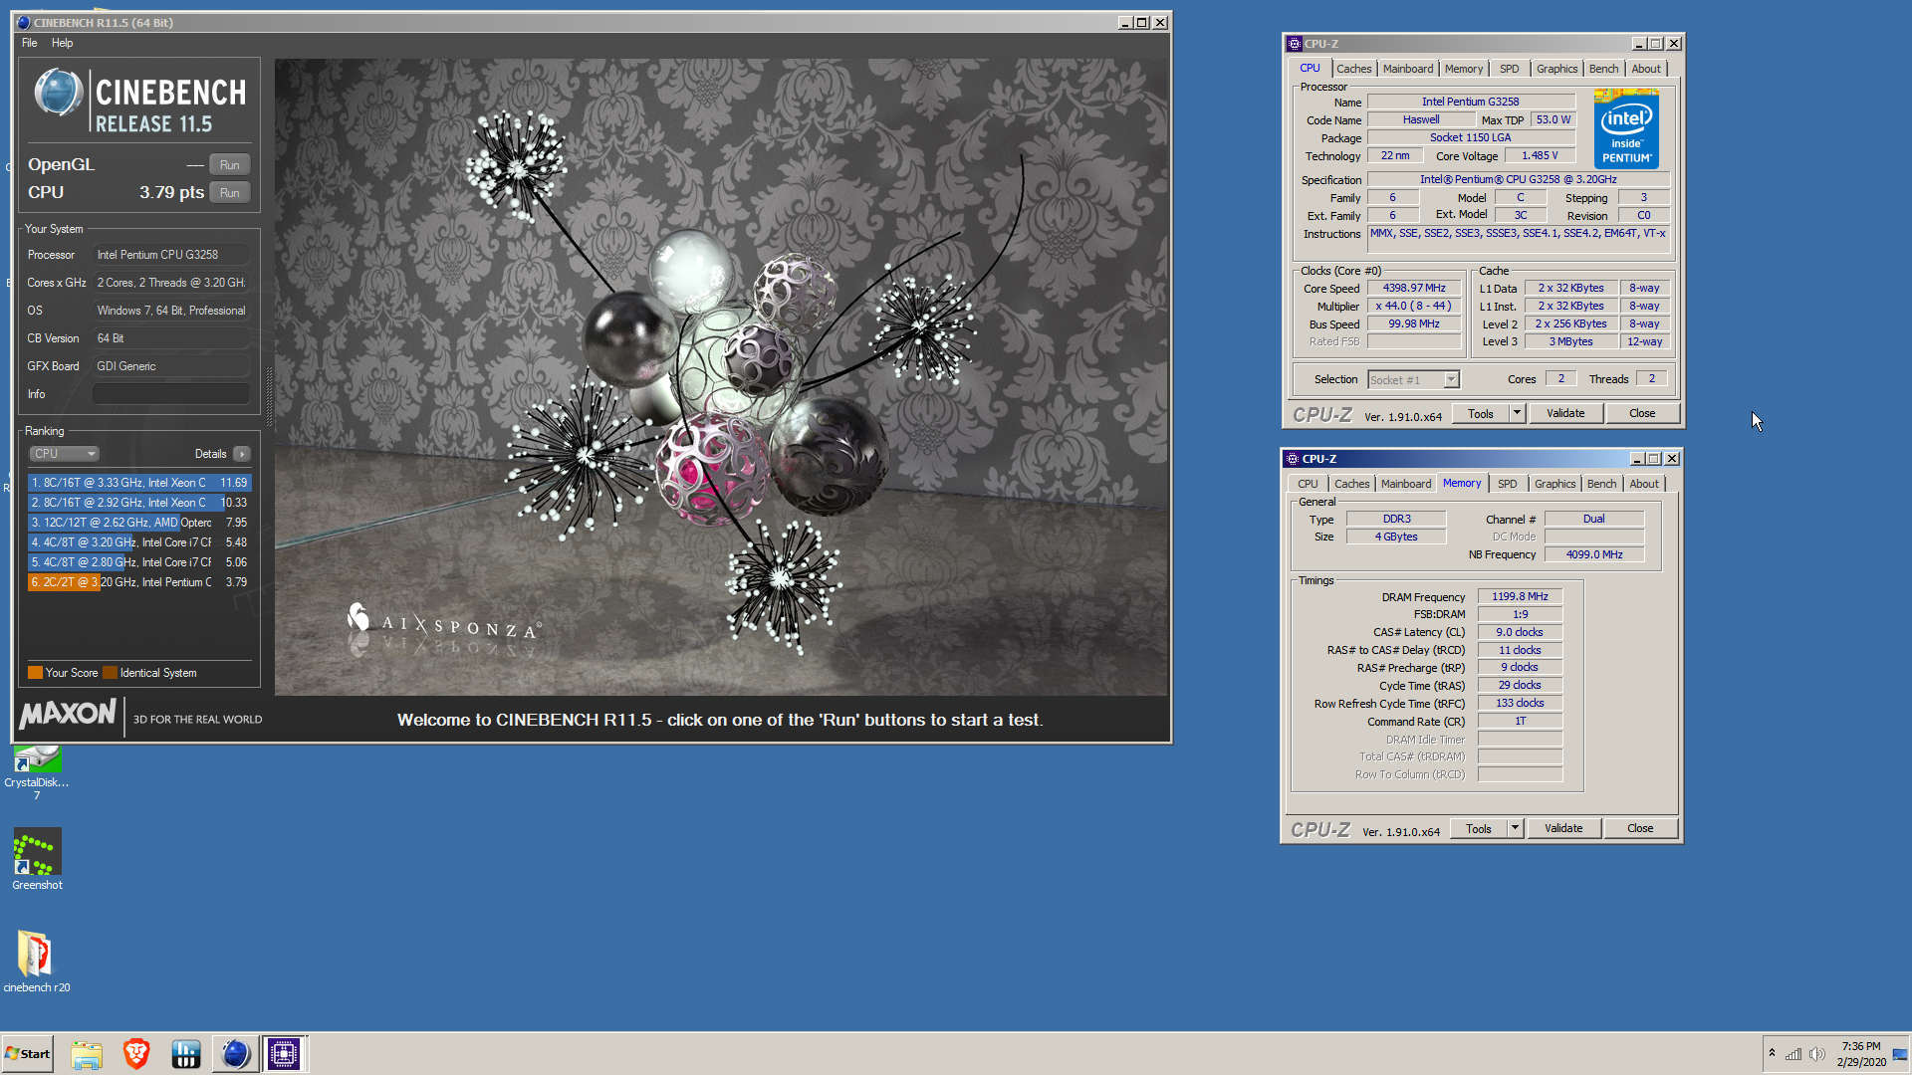Click the Intel Pentium logo in CPU-Z
The image size is (1912, 1075).
[1626, 129]
